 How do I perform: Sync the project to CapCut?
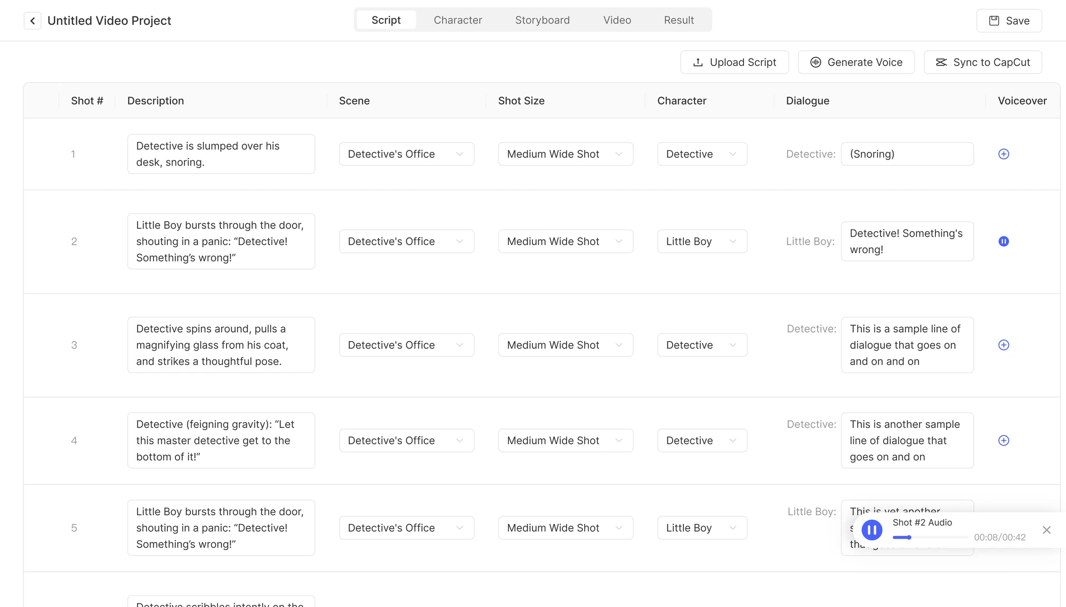(983, 62)
